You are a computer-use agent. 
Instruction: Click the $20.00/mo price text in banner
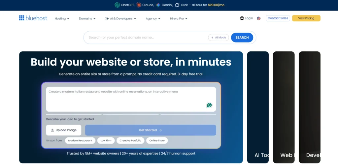tap(216, 5)
